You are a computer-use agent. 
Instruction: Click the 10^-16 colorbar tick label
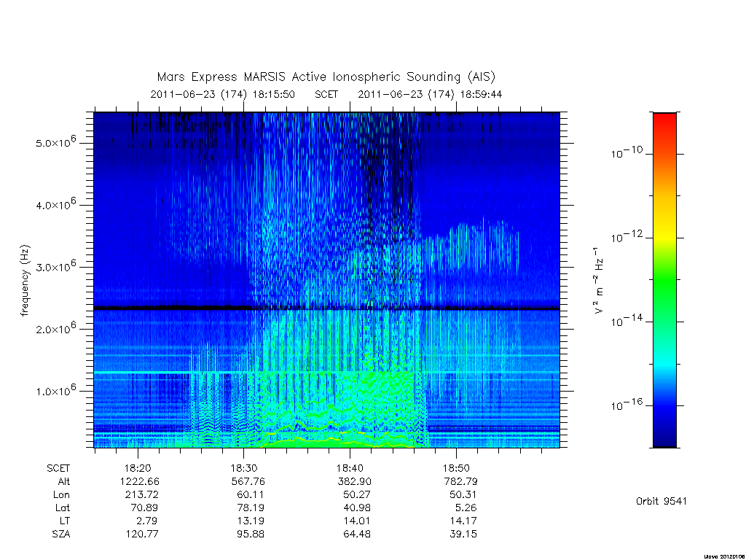click(627, 404)
